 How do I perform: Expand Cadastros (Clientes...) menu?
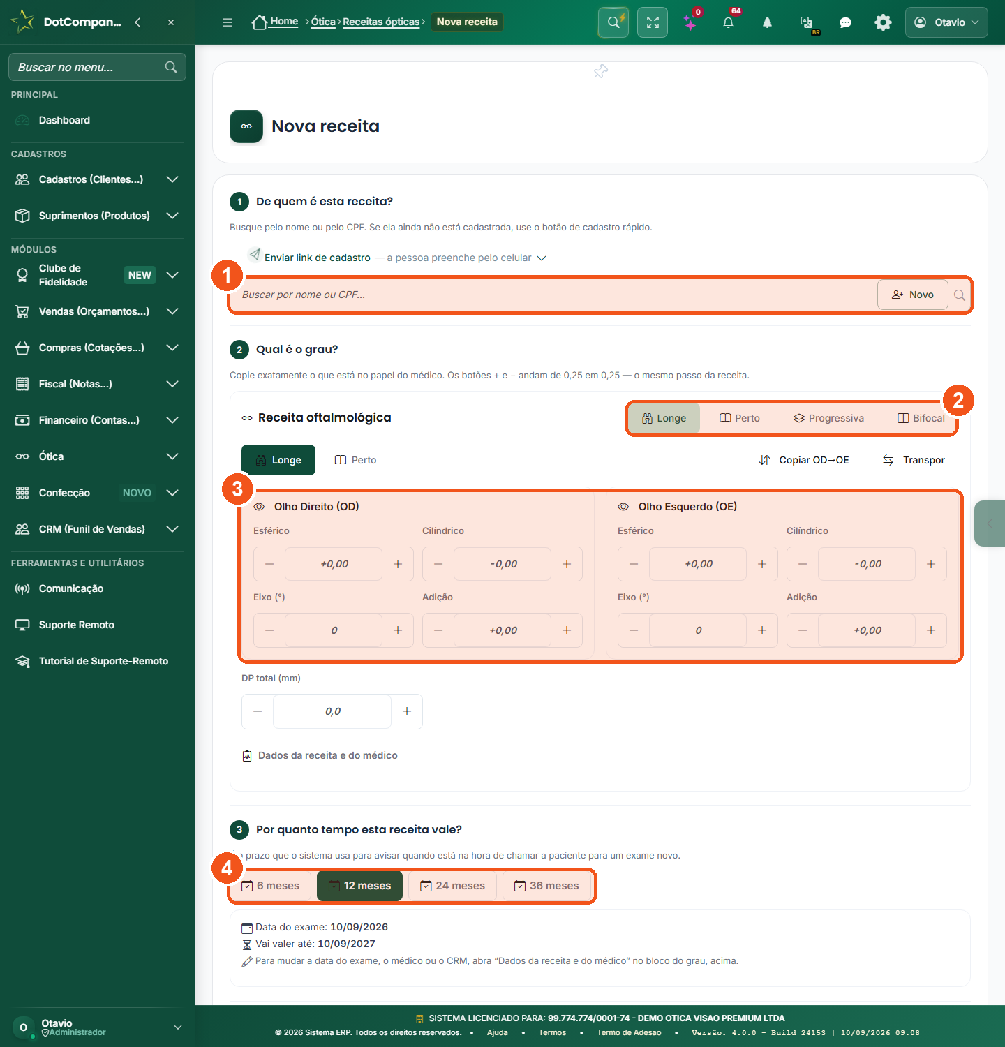pos(98,179)
